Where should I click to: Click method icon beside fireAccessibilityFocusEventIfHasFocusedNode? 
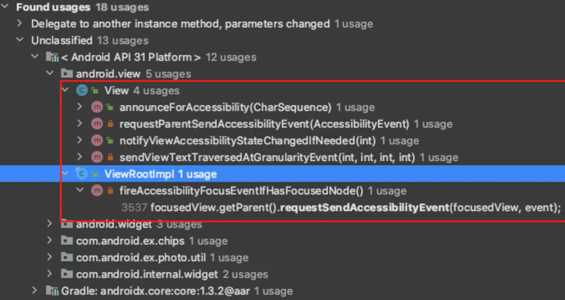tap(96, 191)
